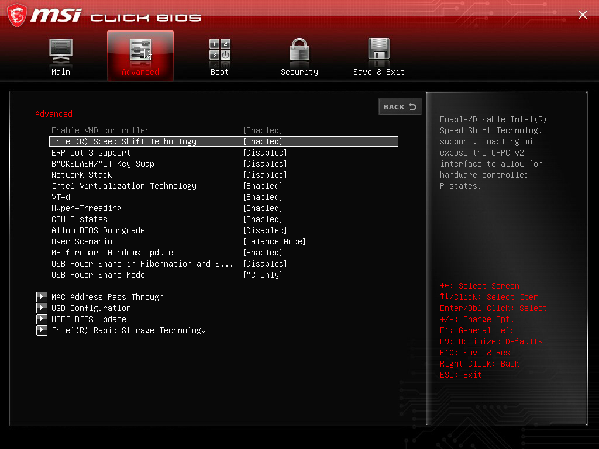Click the MSI dragon shield logo
Screen dimensions: 599x449
coord(17,16)
